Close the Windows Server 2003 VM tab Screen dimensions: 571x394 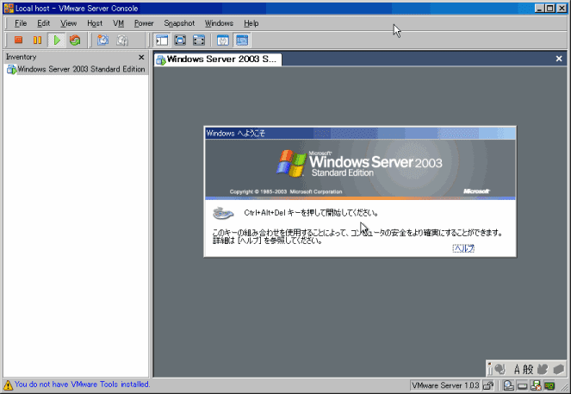[x=559, y=59]
